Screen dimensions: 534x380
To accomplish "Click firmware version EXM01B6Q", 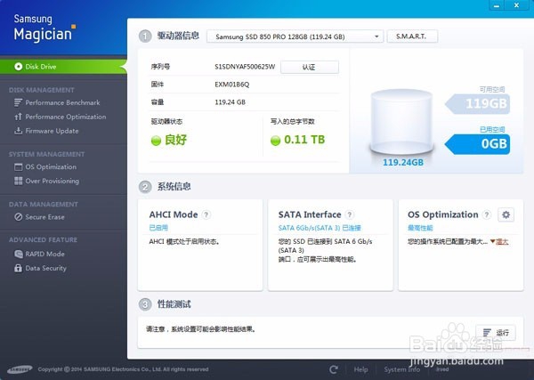I will [x=232, y=85].
